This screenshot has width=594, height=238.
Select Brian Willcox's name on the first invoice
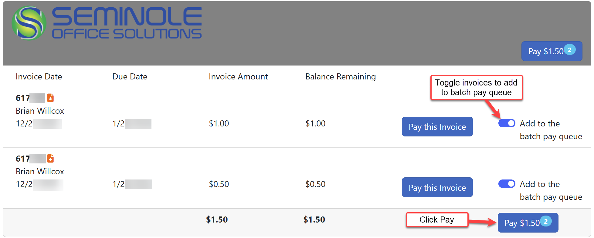tap(40, 111)
